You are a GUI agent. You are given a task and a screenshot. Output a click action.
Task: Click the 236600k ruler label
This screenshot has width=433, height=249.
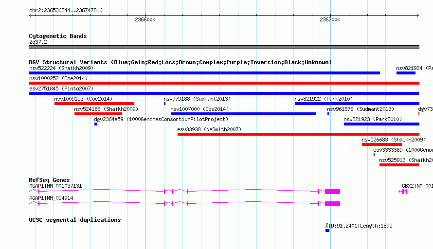[x=145, y=20]
